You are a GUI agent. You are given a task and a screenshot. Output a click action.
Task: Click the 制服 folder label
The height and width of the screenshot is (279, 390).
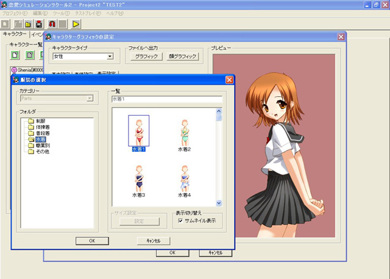(41, 121)
